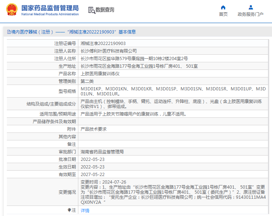Open 政务服务门户 portal label
Screen dimensions: 272x216
point(250,14)
